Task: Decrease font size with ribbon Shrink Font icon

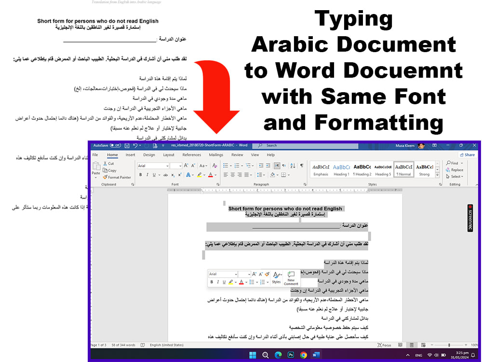Action: click(x=193, y=166)
